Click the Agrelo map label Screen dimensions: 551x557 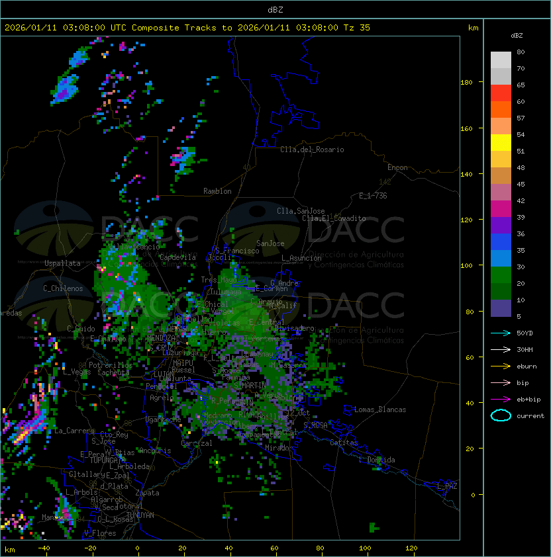point(162,398)
